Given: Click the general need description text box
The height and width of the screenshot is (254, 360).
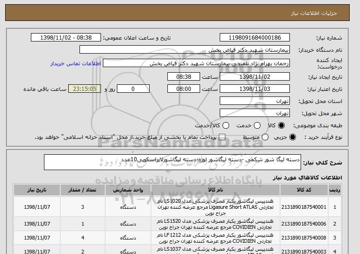Looking at the screenshot, I should (x=173, y=162).
